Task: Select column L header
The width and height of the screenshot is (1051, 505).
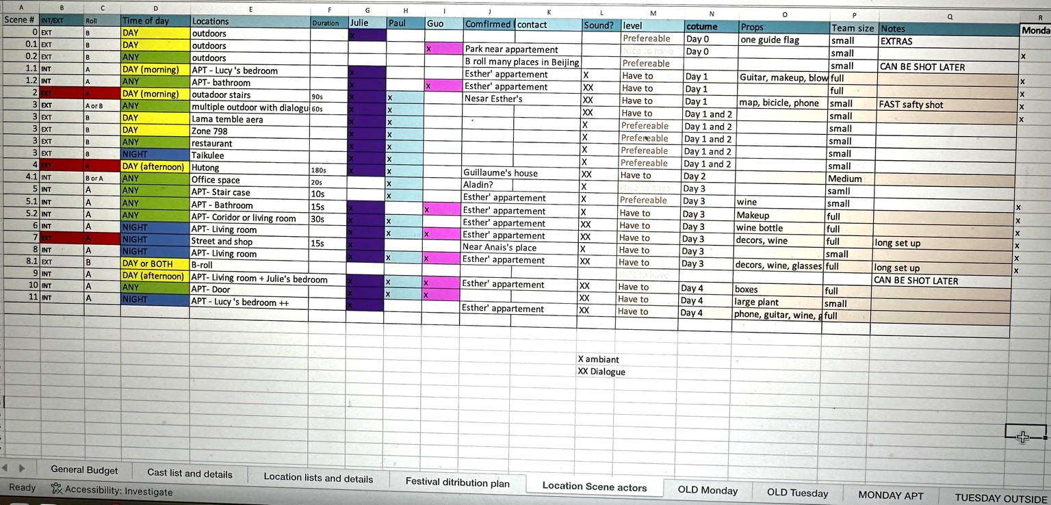Action: pyautogui.click(x=601, y=13)
